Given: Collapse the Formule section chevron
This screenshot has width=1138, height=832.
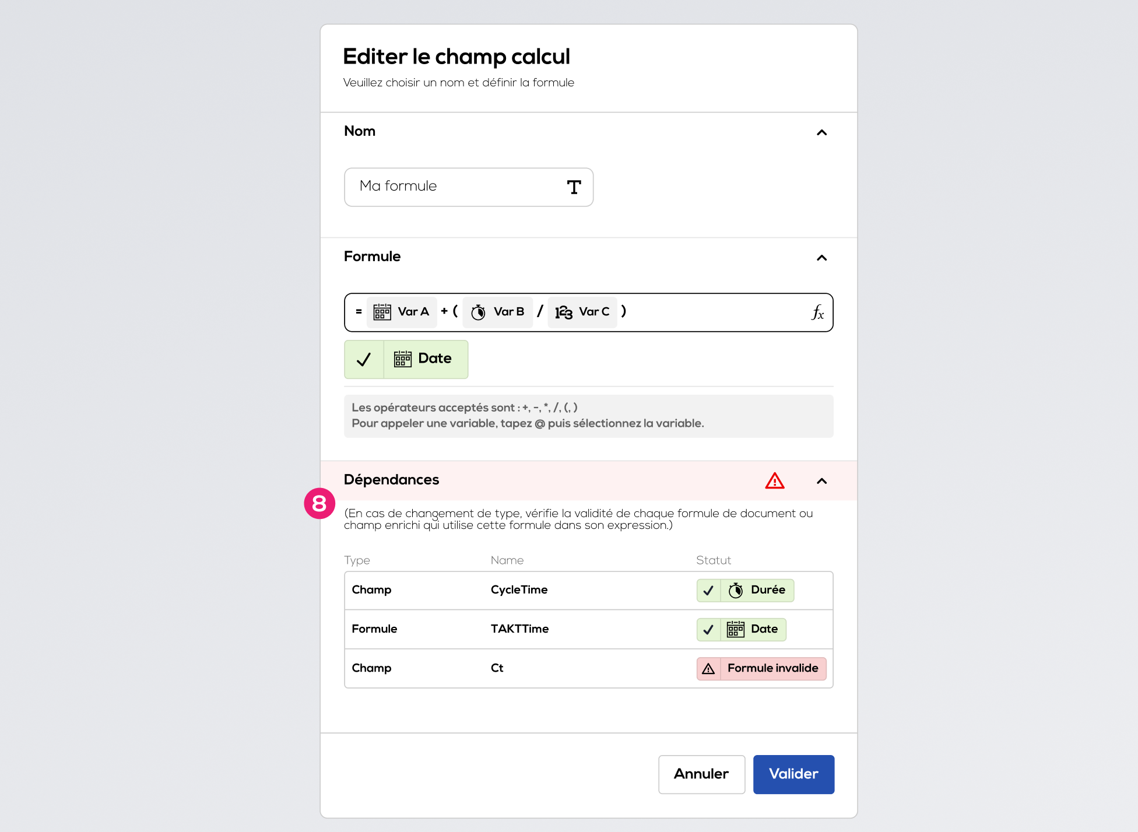Looking at the screenshot, I should (821, 258).
